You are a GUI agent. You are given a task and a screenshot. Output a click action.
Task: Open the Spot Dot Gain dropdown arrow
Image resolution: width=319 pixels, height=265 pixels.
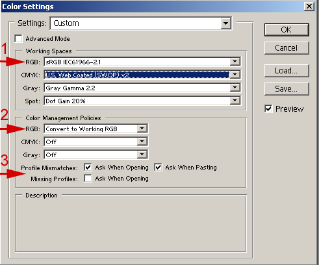tap(235, 101)
